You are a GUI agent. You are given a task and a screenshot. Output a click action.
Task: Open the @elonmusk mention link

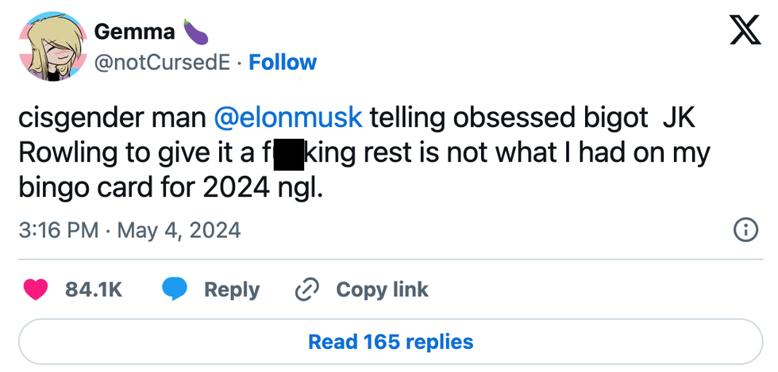click(x=288, y=117)
